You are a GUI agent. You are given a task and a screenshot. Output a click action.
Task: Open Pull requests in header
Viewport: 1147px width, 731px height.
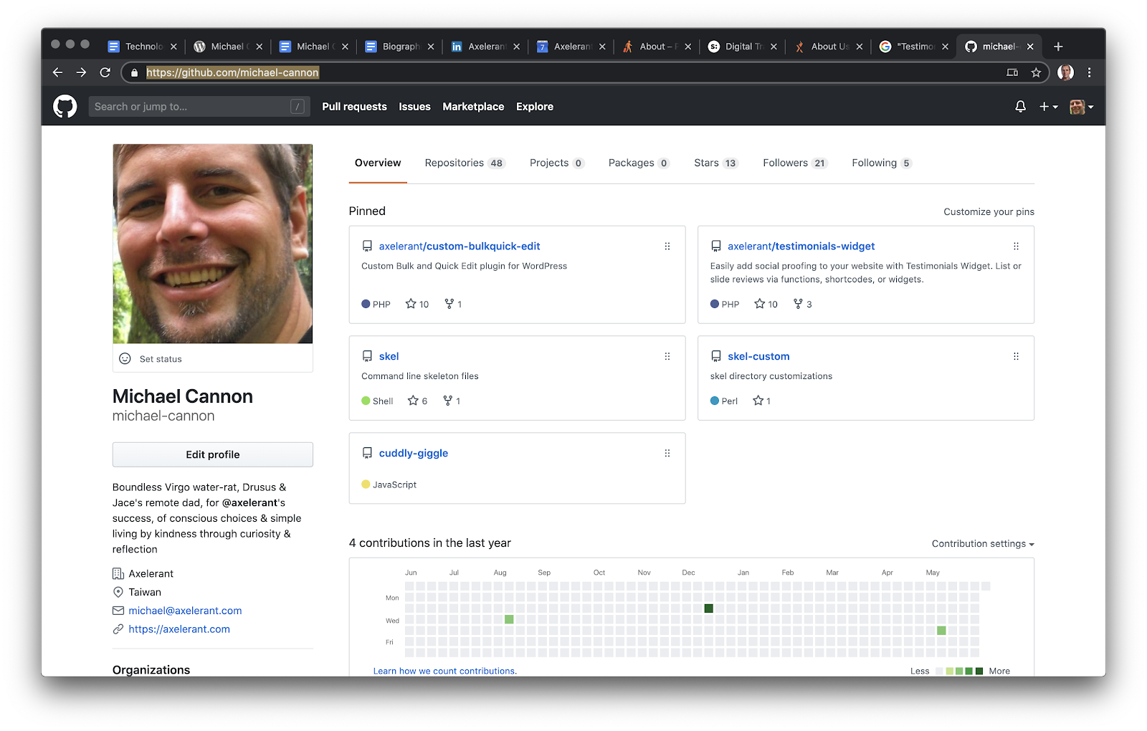pos(354,107)
